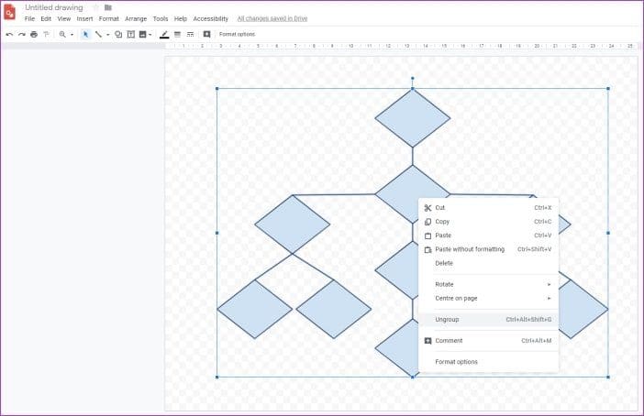Open the move-to-folder icon
Viewport: 644px width, 416px height.
108,7
